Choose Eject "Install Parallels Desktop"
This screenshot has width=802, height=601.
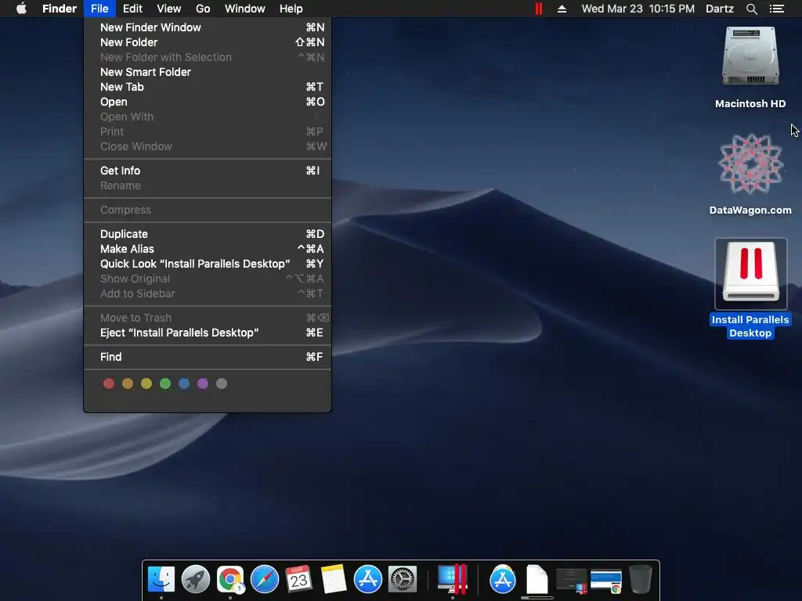tap(207, 333)
